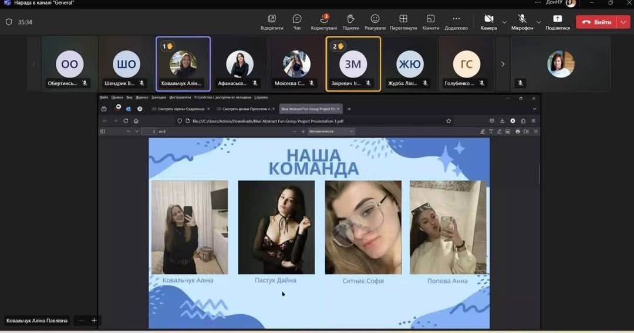Viewport: 634px width, 333px height.
Task: Go to browser home page icon
Action: pos(136,121)
